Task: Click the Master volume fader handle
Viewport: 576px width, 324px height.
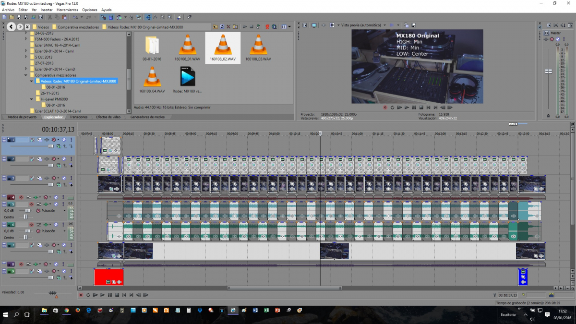Action: (548, 71)
